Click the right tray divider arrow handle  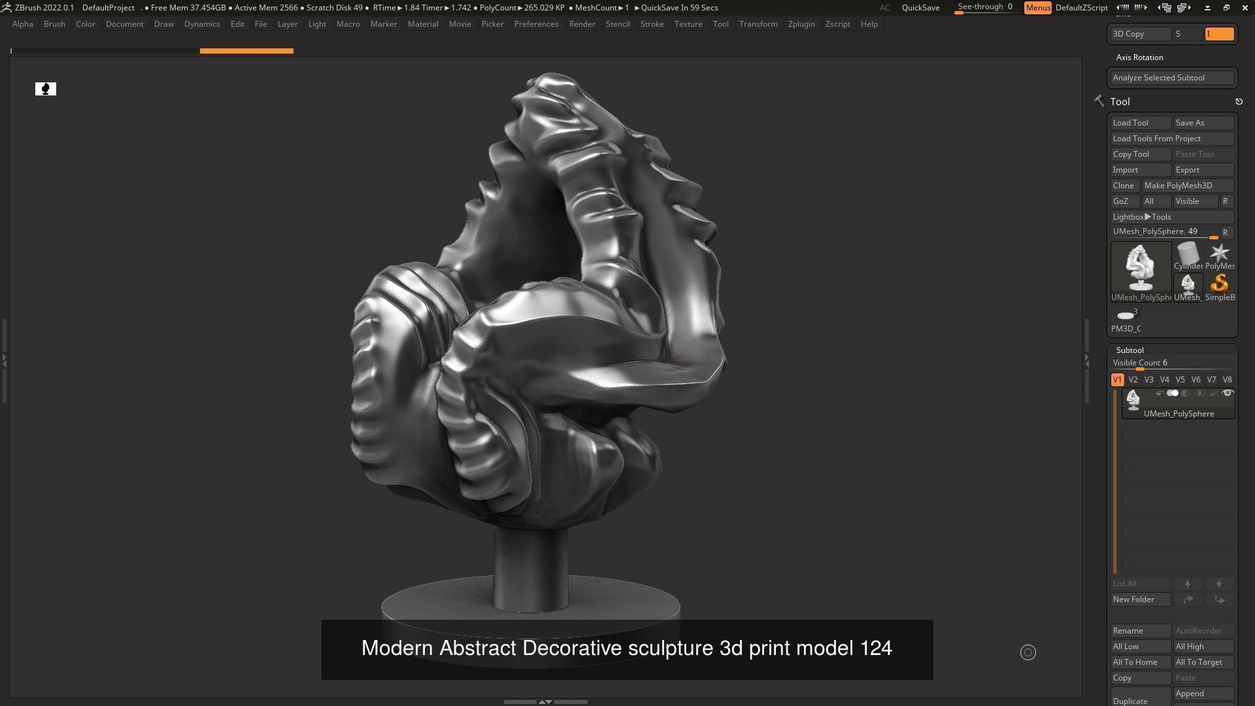tap(1087, 360)
